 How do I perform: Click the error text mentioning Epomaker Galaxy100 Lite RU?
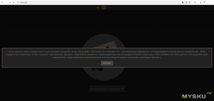(107, 55)
